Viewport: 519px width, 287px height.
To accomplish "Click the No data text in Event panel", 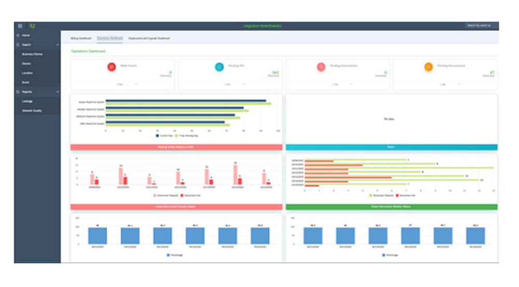I will (x=389, y=119).
